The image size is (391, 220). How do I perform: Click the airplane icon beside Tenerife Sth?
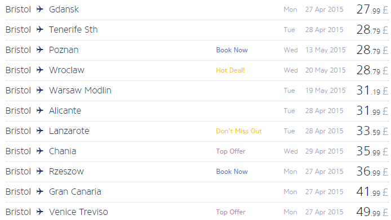pyautogui.click(x=40, y=29)
